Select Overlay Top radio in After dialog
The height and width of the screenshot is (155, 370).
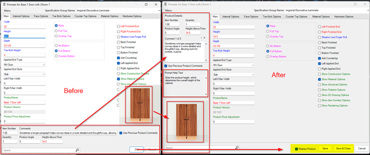[268, 36]
